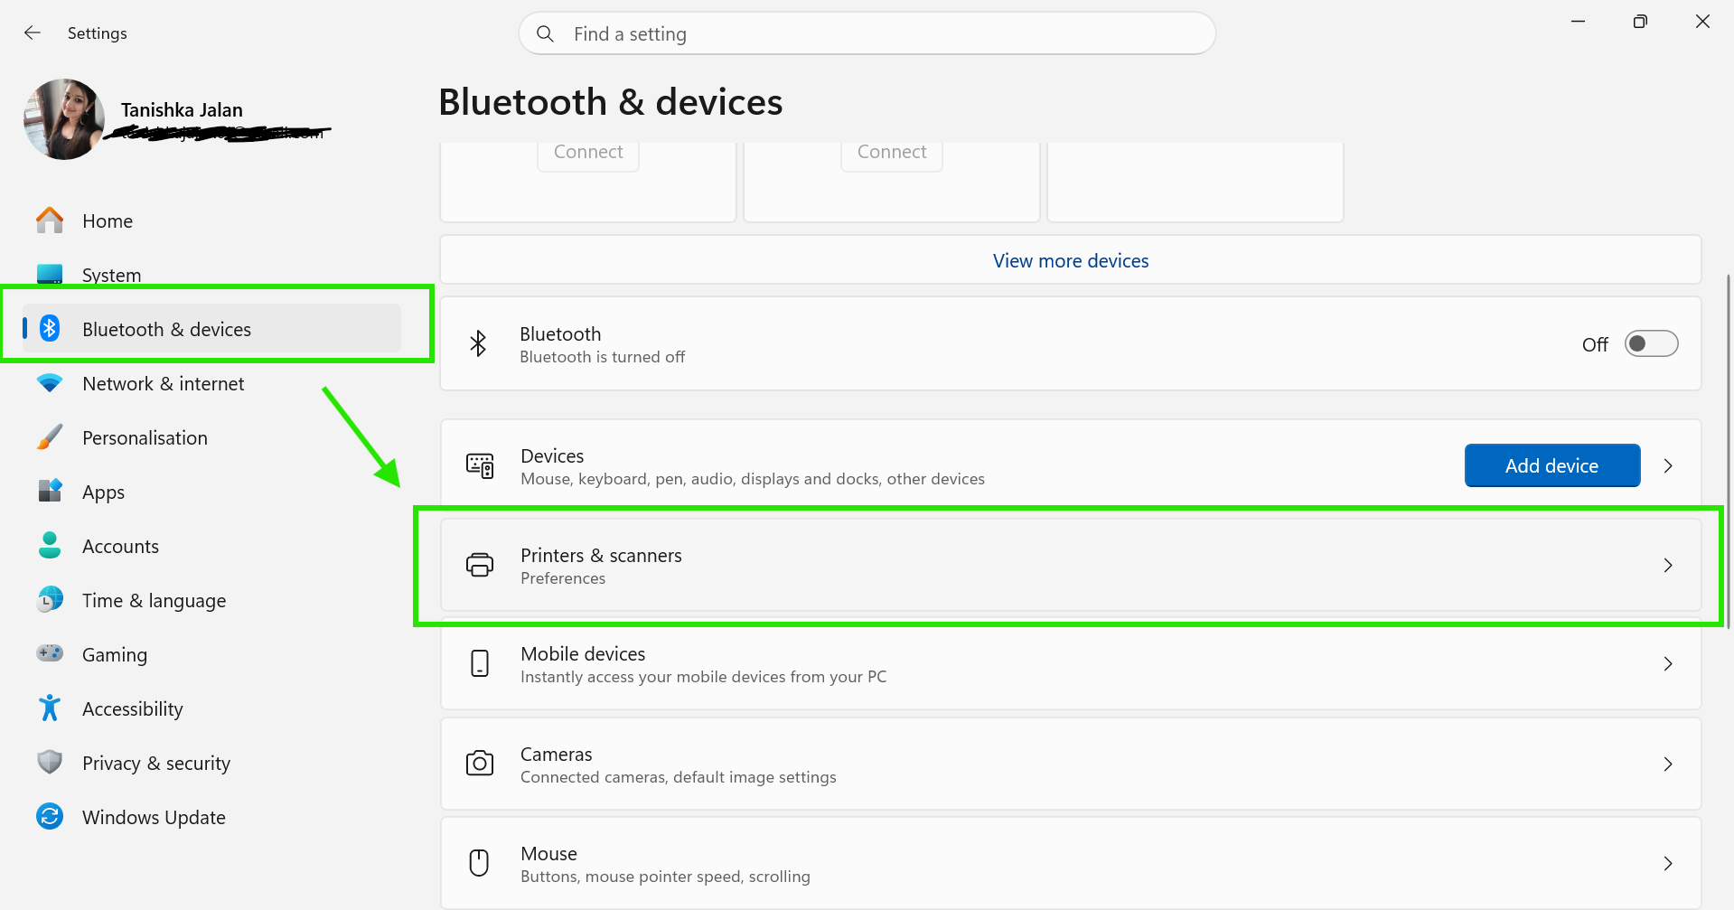Close the Settings window
Screen dimensions: 1734x910
click(x=1702, y=22)
